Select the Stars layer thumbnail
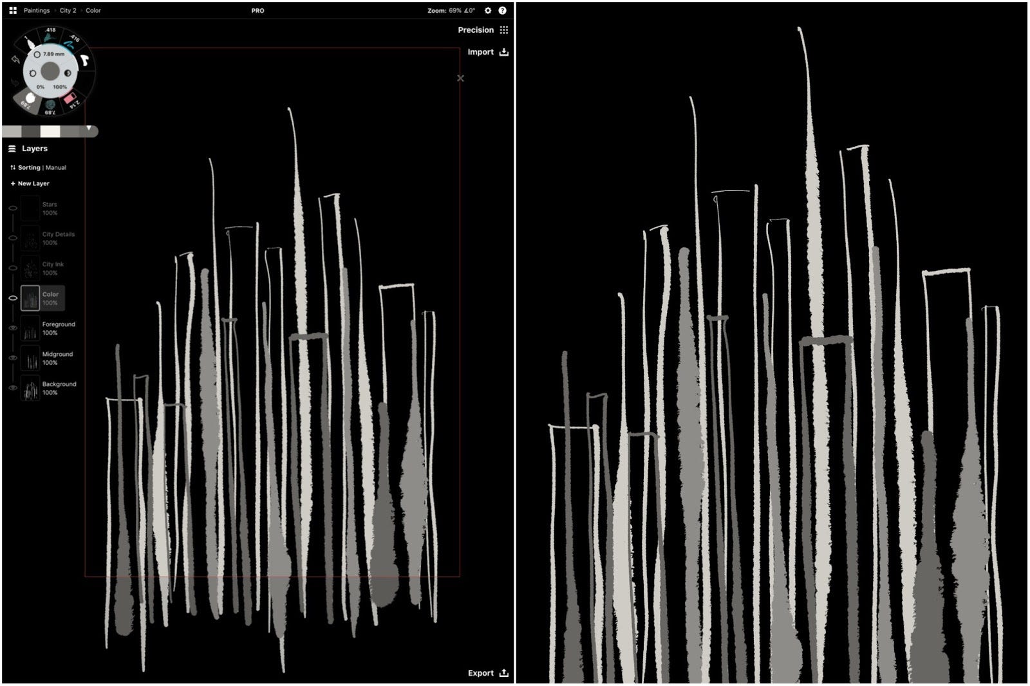 click(x=30, y=209)
